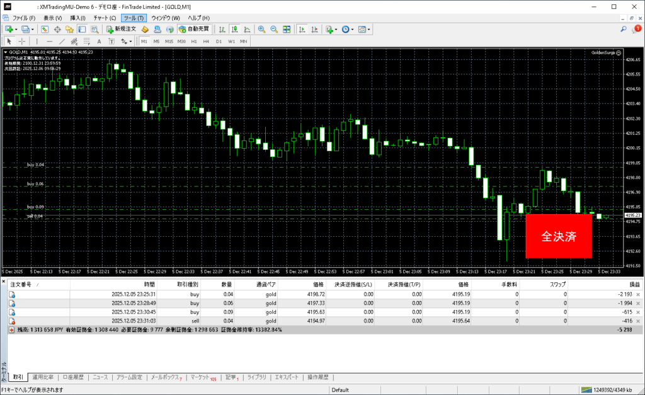The width and height of the screenshot is (645, 395).
Task: Toggle the 自動売買 auto trading button
Action: pos(195,30)
